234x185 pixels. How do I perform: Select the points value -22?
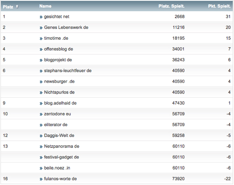tap(227, 179)
